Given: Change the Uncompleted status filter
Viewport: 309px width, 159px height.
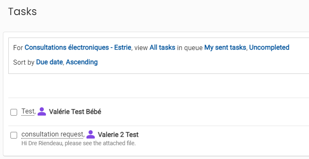Looking at the screenshot, I should point(269,48).
